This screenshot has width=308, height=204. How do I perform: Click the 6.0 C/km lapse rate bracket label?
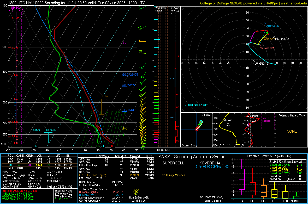pyautogui.click(x=103, y=96)
